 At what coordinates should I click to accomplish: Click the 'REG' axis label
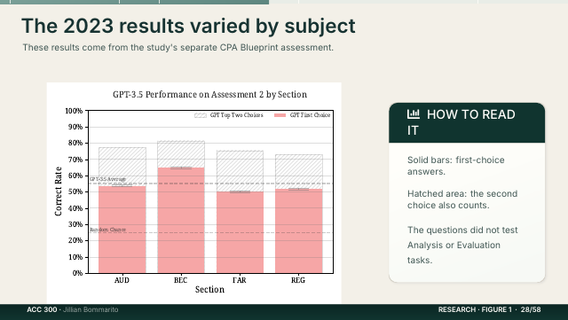[298, 280]
